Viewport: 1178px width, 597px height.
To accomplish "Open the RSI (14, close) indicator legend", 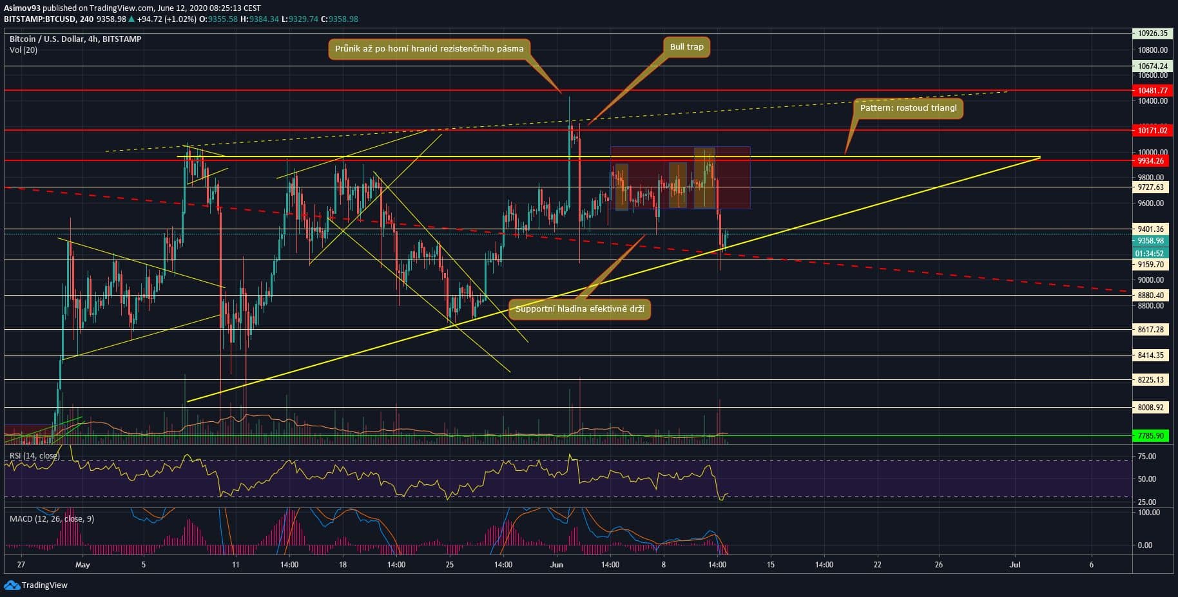I will 35,456.
